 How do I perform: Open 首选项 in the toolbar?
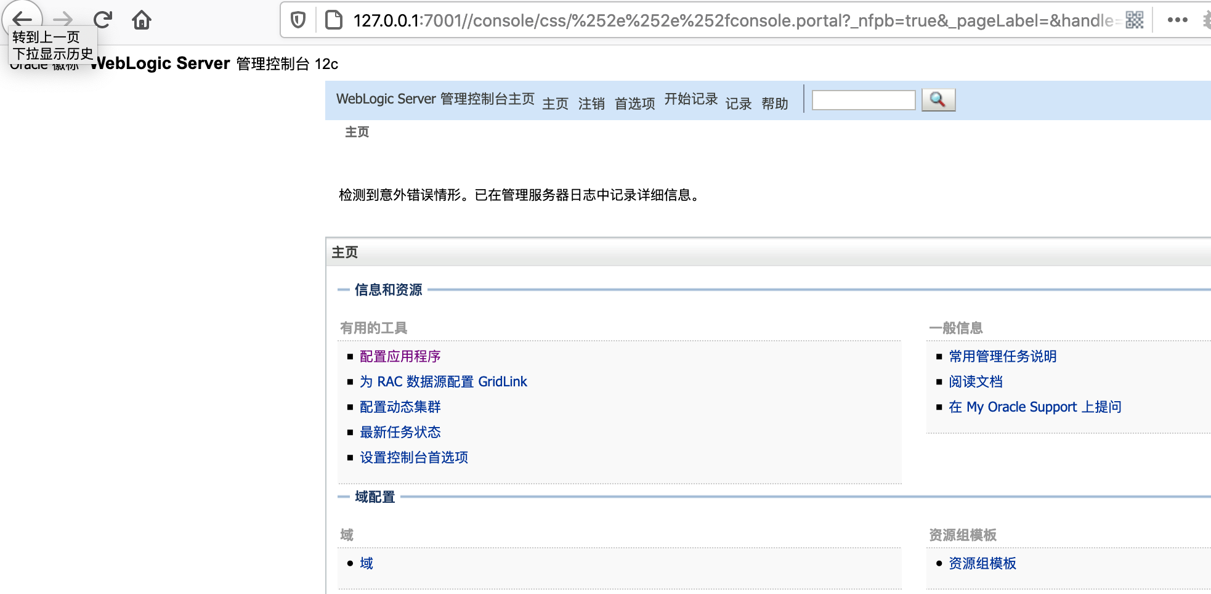point(634,104)
